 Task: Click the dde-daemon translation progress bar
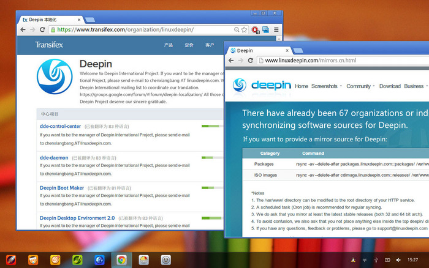point(212,158)
